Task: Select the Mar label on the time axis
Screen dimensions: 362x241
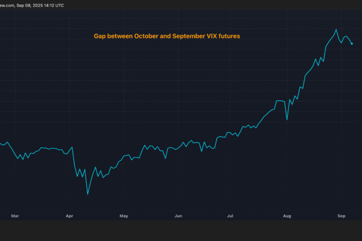Action: 15,215
